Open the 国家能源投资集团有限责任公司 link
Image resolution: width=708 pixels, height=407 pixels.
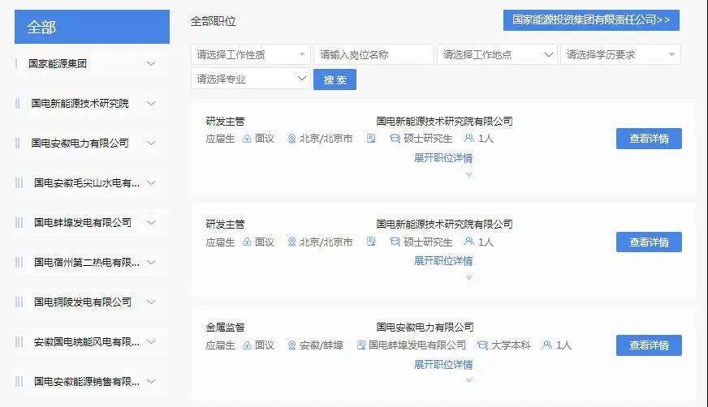(x=591, y=20)
